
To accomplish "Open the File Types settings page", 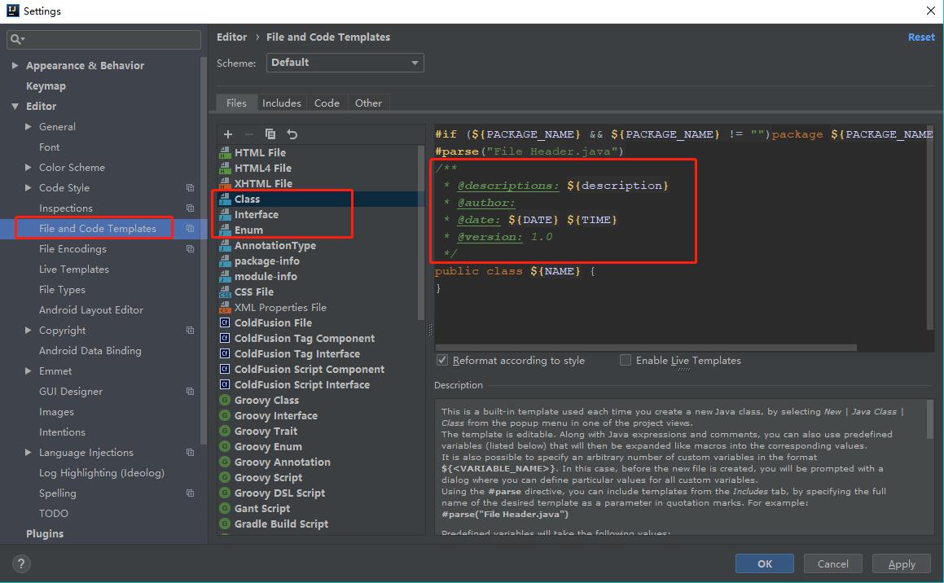I will tap(62, 290).
